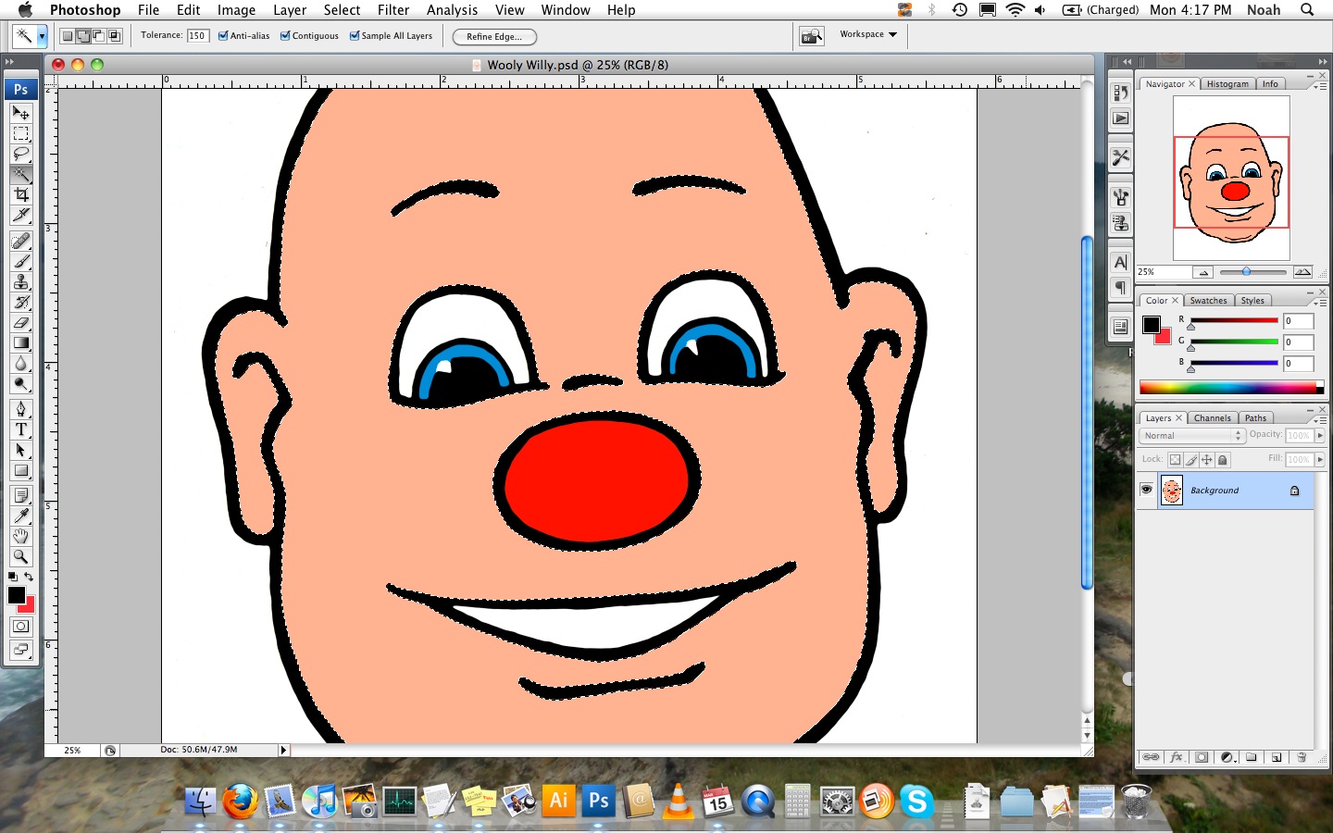Change screen mode at toolbox bottom
Image resolution: width=1333 pixels, height=833 pixels.
click(x=20, y=650)
